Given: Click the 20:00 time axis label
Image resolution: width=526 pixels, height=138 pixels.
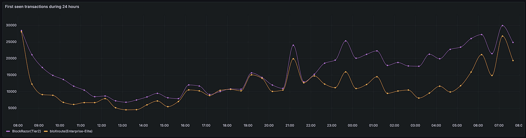Looking at the screenshot, I should [269, 125].
